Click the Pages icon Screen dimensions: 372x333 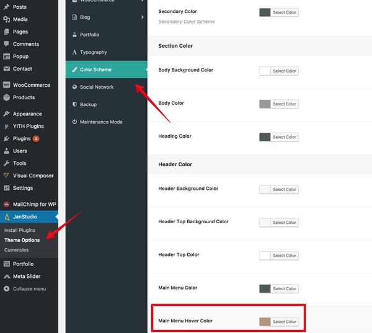7,32
